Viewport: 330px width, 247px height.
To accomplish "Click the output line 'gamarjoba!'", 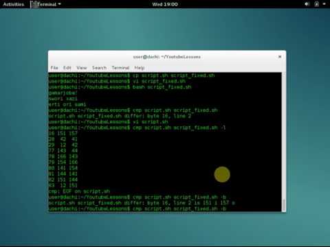I will 63,93.
